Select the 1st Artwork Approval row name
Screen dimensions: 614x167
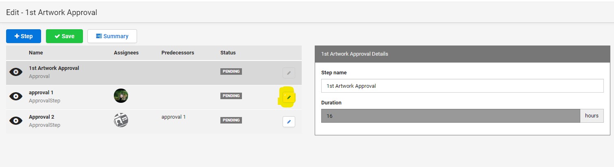(54, 68)
